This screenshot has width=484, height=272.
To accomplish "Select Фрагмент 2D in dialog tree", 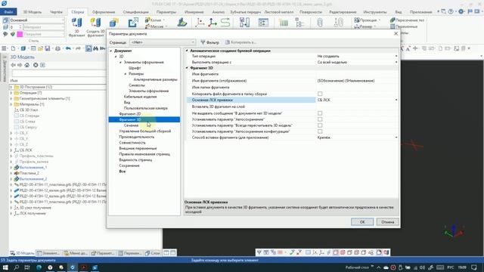I will (x=130, y=114).
